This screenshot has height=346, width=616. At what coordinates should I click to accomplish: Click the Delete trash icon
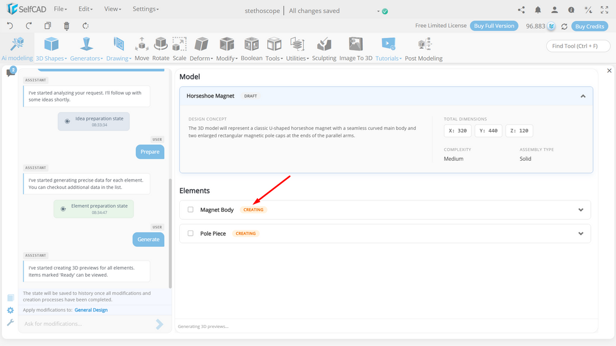(x=66, y=26)
